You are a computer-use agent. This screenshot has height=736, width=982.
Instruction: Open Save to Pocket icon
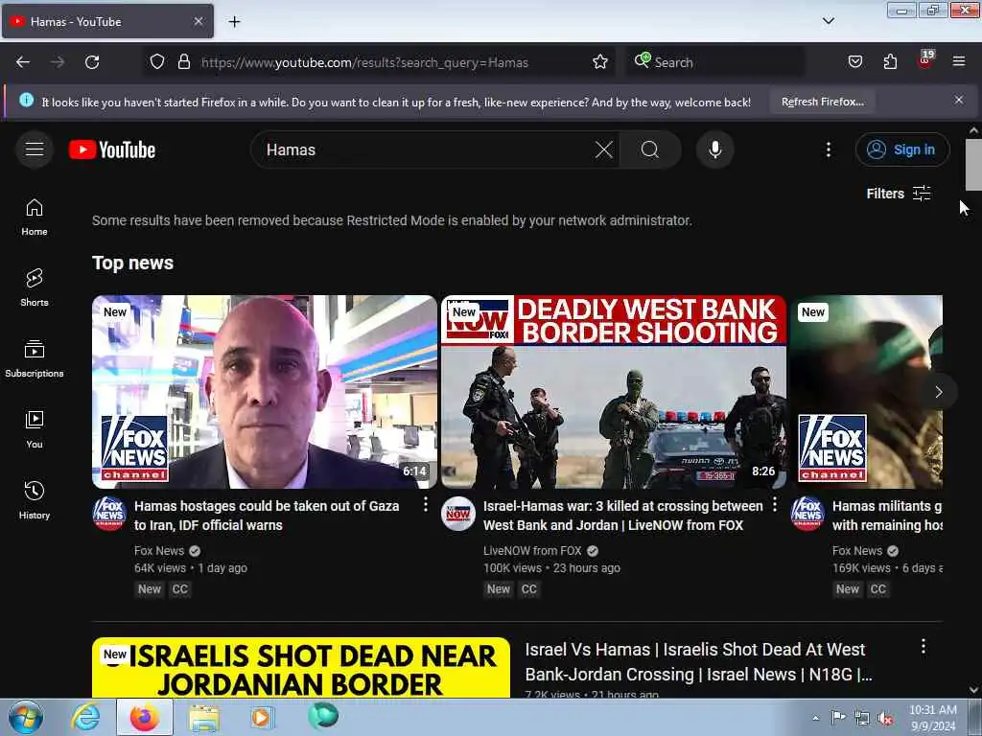point(854,62)
